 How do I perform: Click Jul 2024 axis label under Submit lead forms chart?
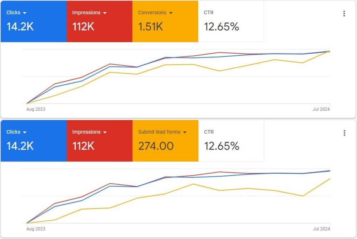pyautogui.click(x=321, y=229)
